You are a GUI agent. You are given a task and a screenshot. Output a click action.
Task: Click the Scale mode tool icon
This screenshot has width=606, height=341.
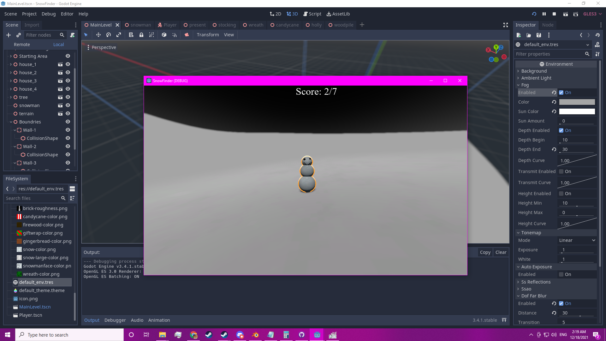(x=119, y=35)
